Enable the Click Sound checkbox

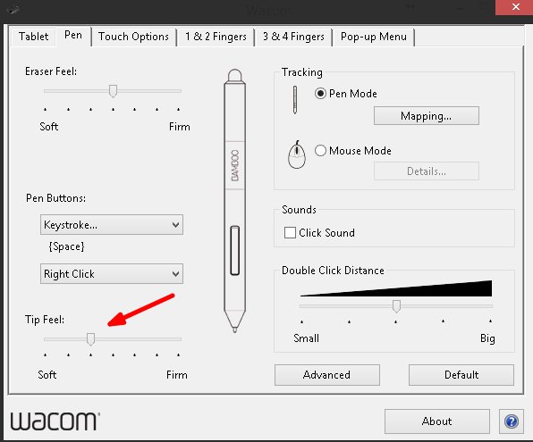290,232
